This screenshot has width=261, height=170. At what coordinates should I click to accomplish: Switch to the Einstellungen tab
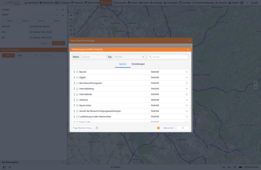click(138, 64)
